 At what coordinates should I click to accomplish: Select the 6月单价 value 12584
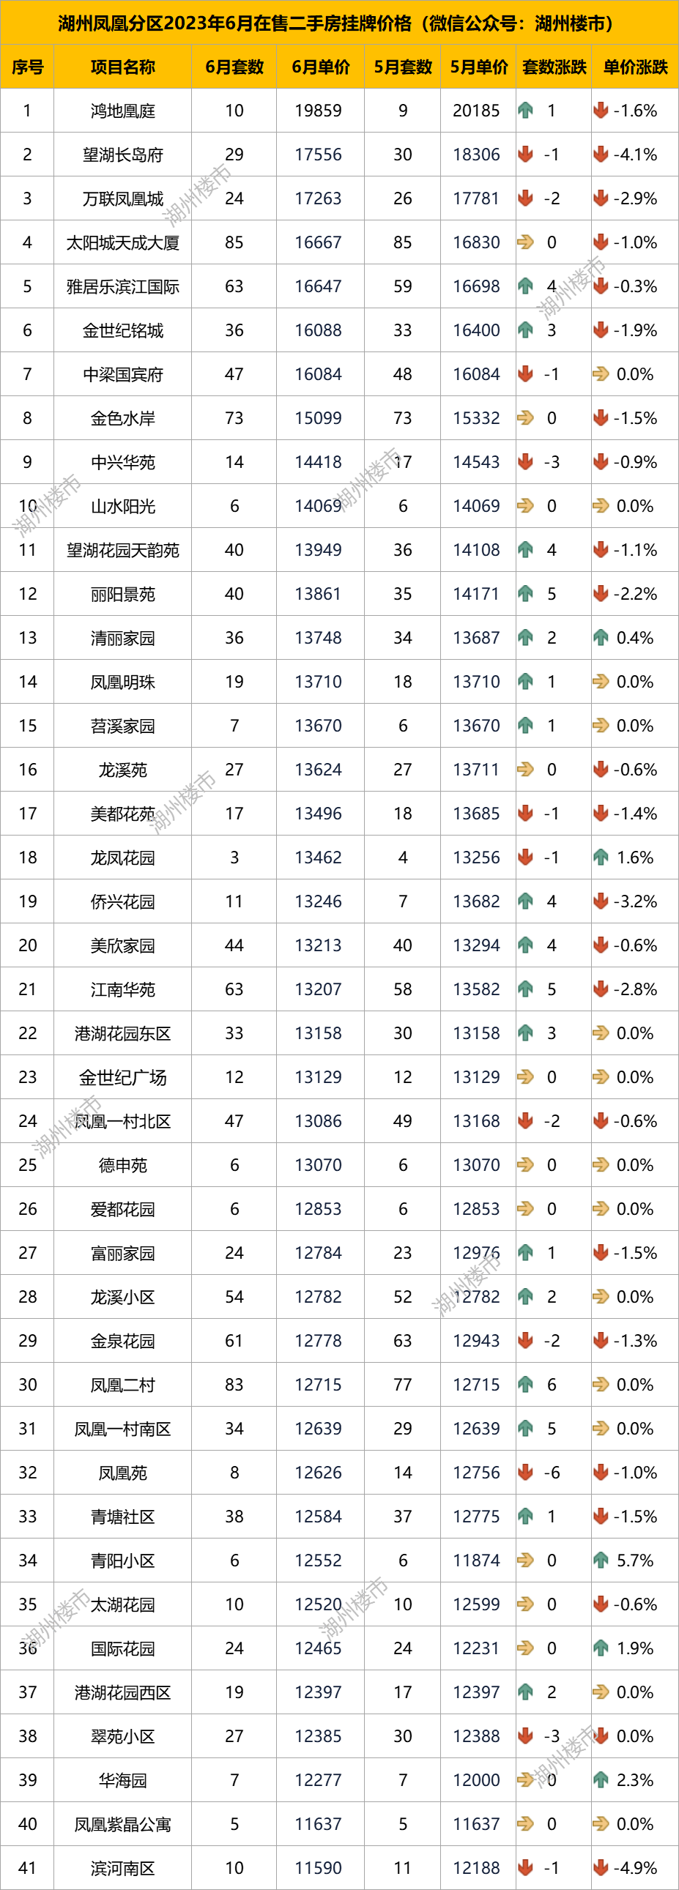click(319, 1516)
